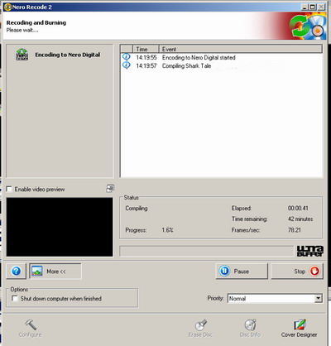Enable video preview checkbox
The height and width of the screenshot is (346, 331).
[x=9, y=190]
